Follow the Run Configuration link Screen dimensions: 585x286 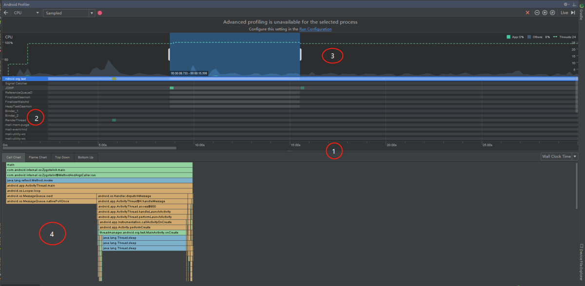pos(315,28)
